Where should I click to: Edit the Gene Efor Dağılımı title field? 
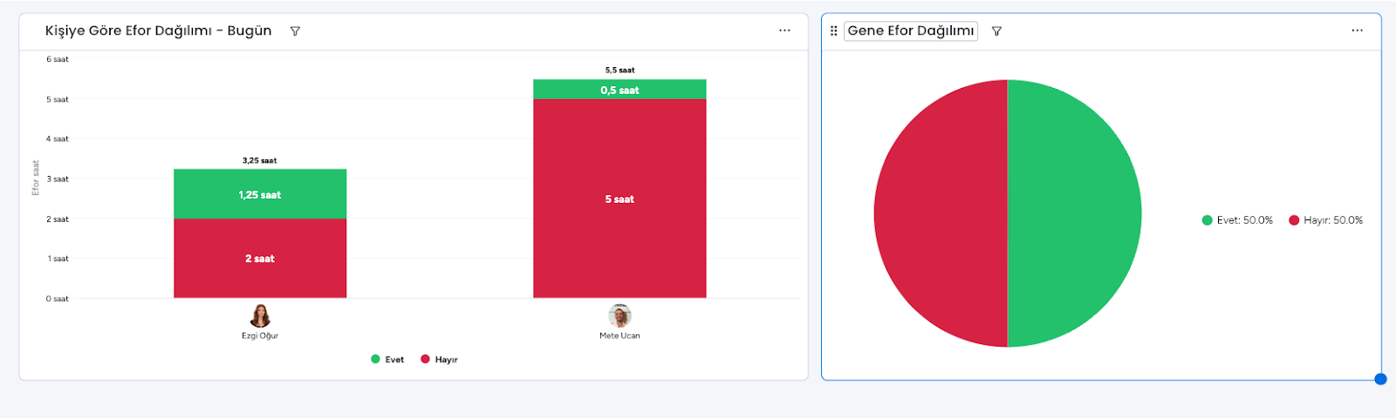click(911, 30)
